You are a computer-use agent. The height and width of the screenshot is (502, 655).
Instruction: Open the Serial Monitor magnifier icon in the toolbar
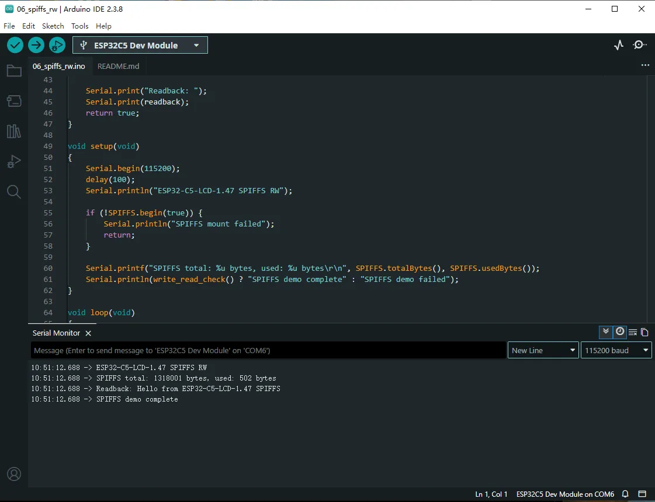coord(640,45)
